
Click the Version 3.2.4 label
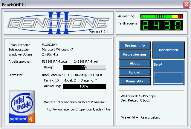point(99,32)
